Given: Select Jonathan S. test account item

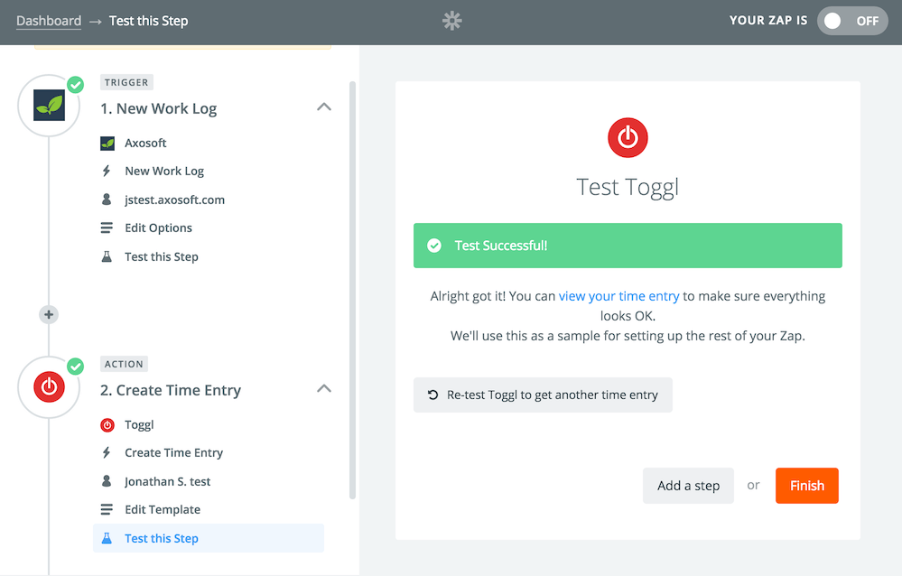Looking at the screenshot, I should click(x=167, y=481).
